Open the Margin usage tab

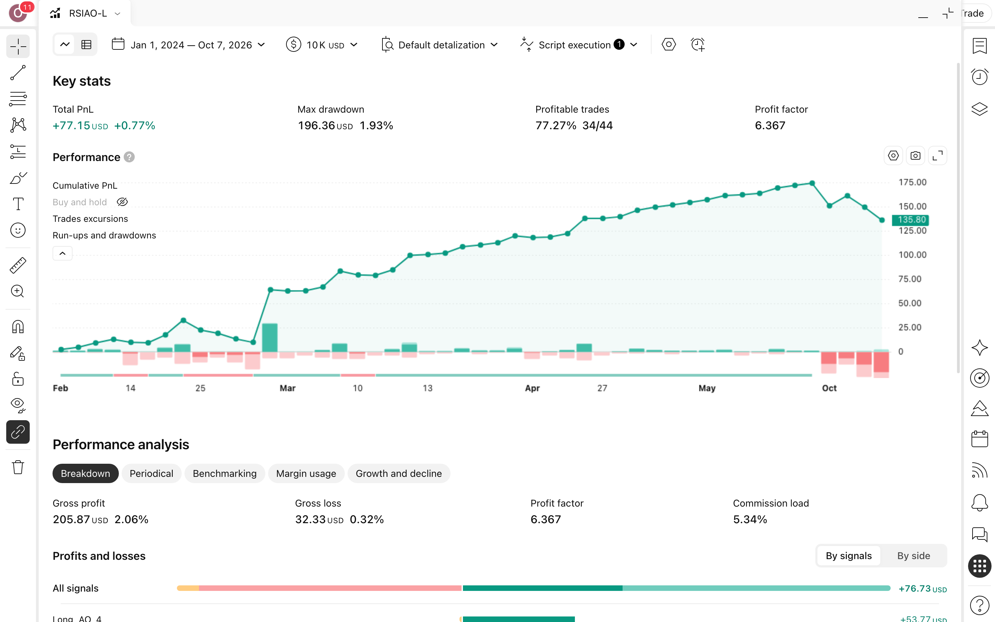pos(306,473)
